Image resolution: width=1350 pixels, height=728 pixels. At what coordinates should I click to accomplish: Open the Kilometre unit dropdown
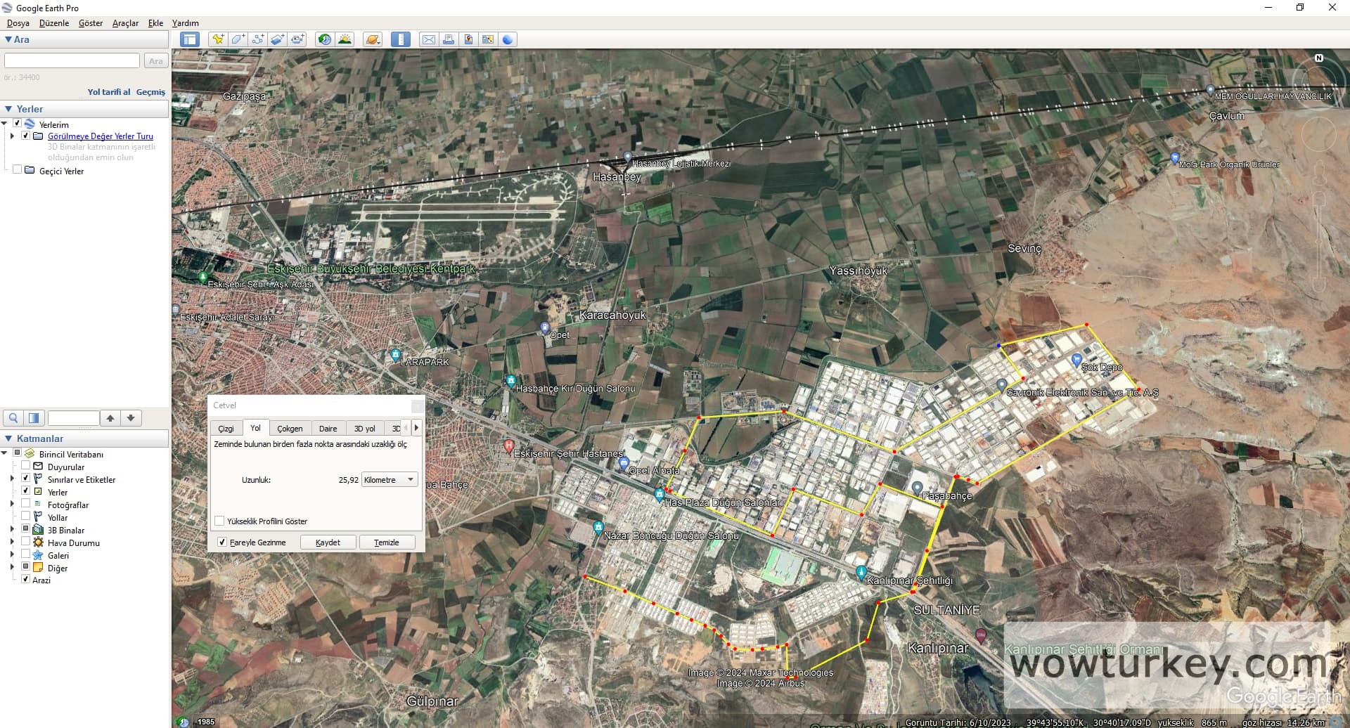point(390,480)
